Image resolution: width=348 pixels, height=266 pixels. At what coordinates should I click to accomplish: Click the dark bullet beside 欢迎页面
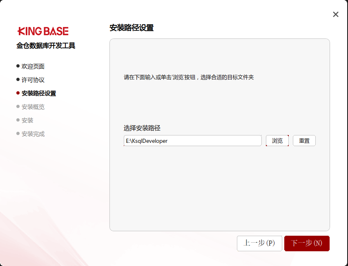[18, 66]
